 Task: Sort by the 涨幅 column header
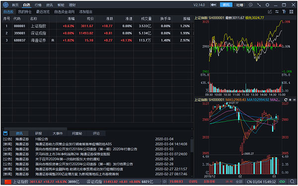tap(71, 19)
